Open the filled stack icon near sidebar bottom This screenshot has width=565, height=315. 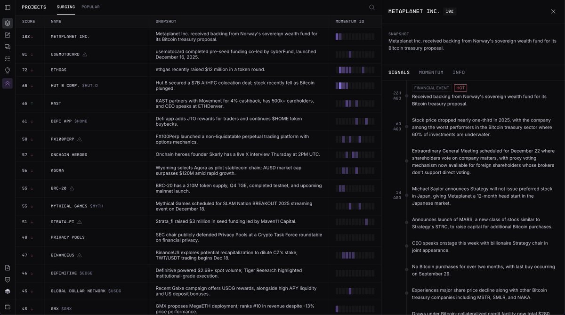[8, 291]
